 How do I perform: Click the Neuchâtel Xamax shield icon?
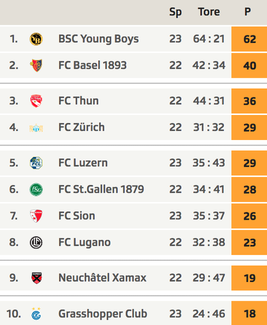point(37,278)
